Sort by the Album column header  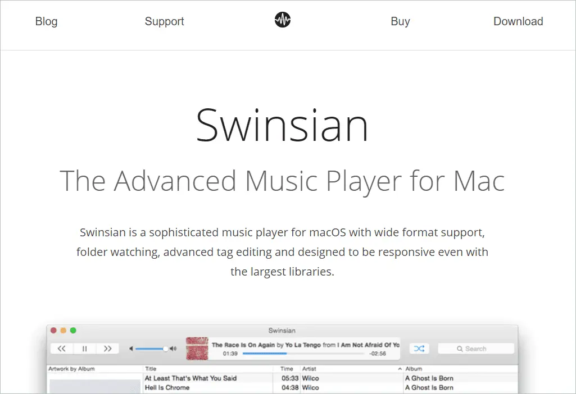(461, 369)
